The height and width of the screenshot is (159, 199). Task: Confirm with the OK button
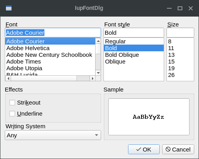(144, 150)
